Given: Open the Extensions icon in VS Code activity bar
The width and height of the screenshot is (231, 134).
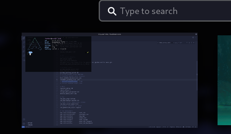Looking at the screenshot, I should tap(24, 56).
